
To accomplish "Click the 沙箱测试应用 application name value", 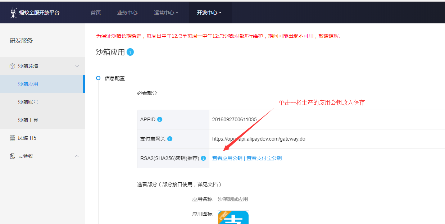I will click(233, 199).
